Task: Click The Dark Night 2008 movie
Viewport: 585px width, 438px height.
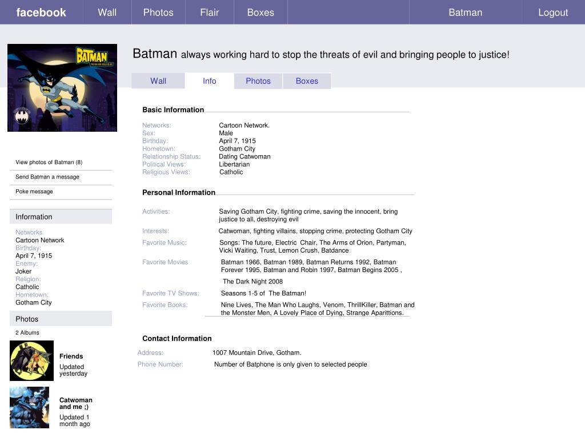Action: [253, 281]
